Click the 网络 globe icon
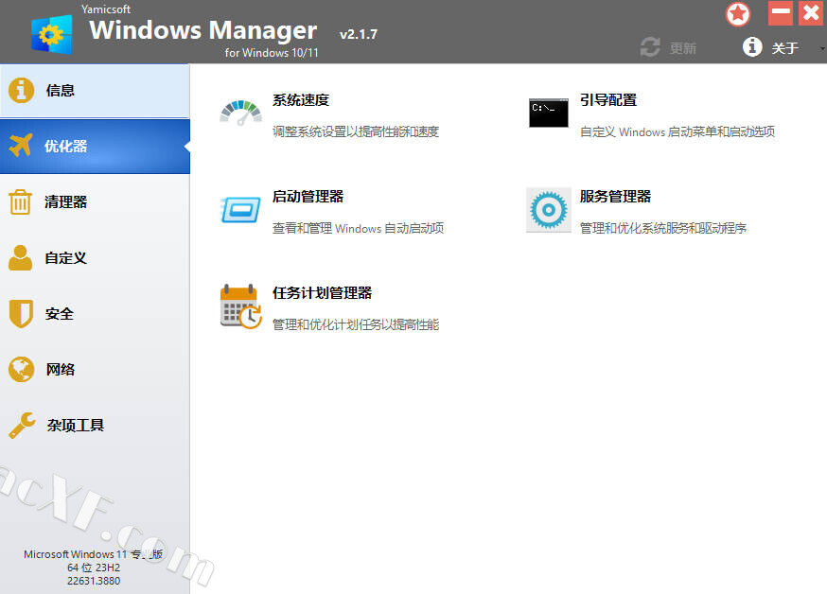Viewport: 827px width, 594px height. [21, 370]
